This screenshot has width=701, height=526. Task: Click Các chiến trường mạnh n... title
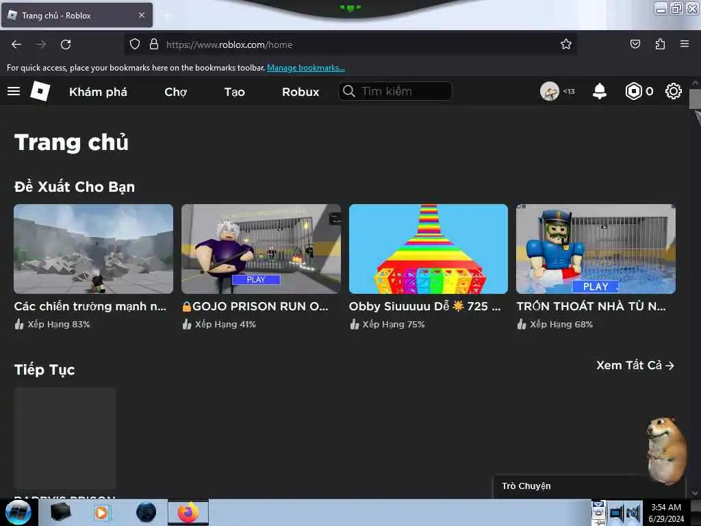pyautogui.click(x=90, y=306)
